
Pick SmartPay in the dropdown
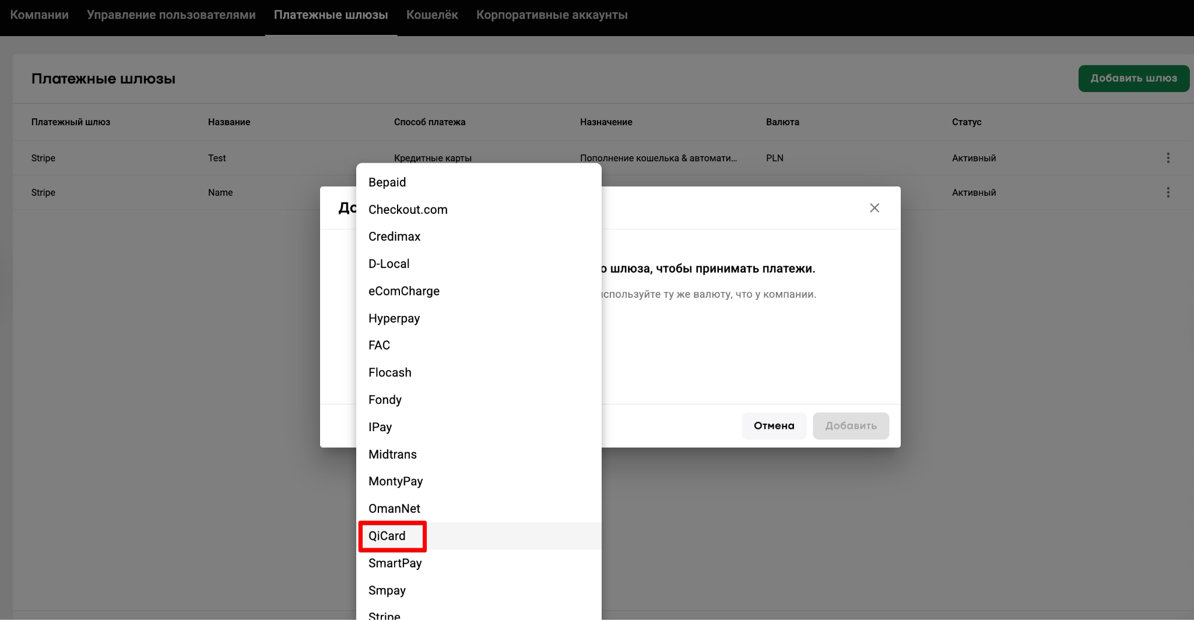479,563
